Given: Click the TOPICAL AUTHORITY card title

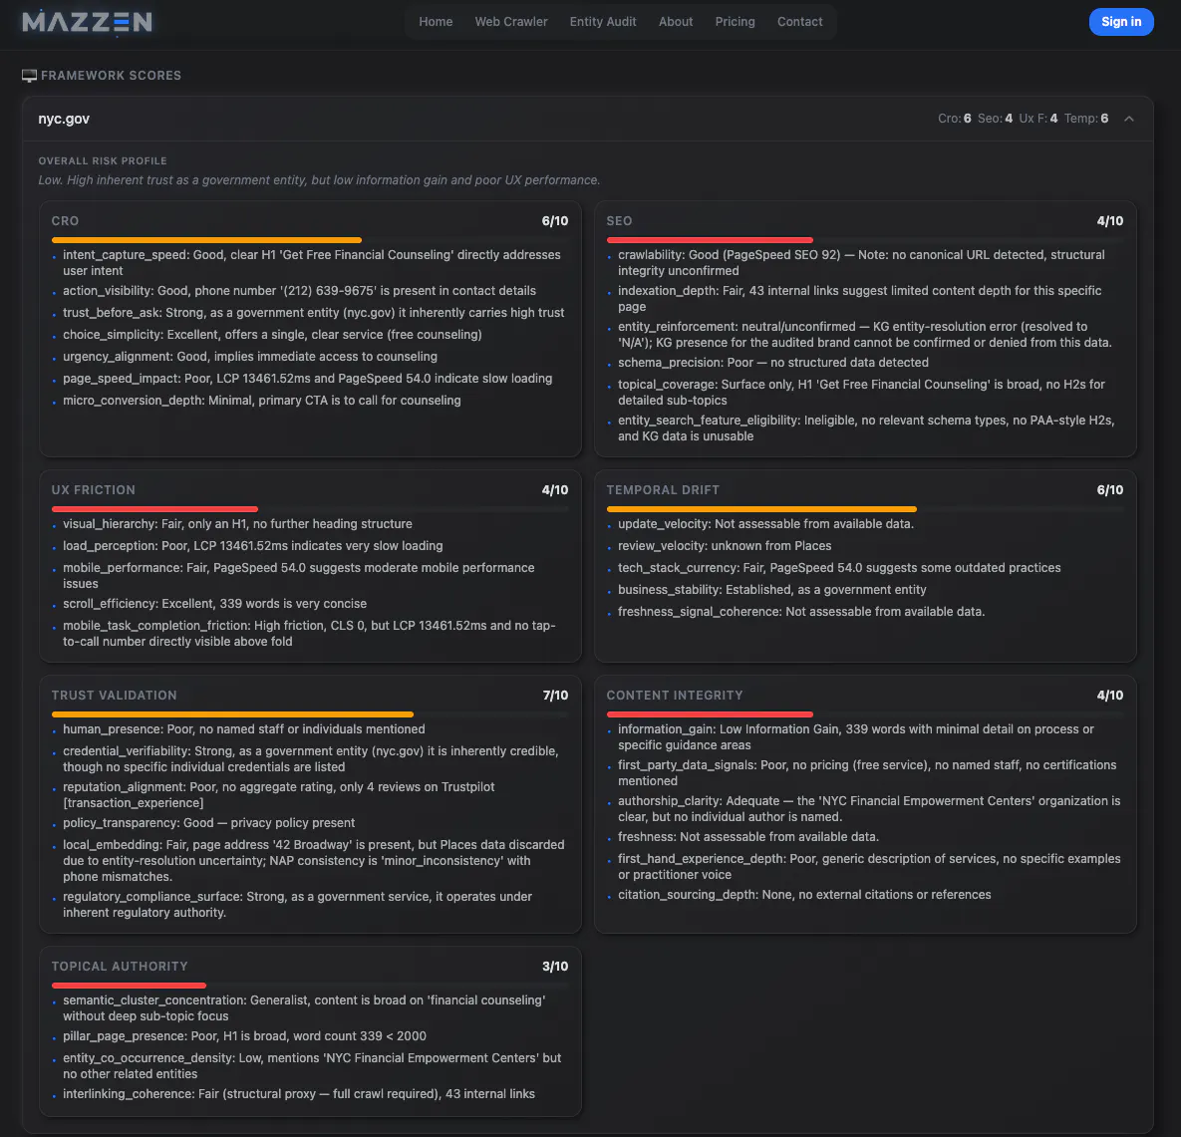Looking at the screenshot, I should [x=120, y=966].
